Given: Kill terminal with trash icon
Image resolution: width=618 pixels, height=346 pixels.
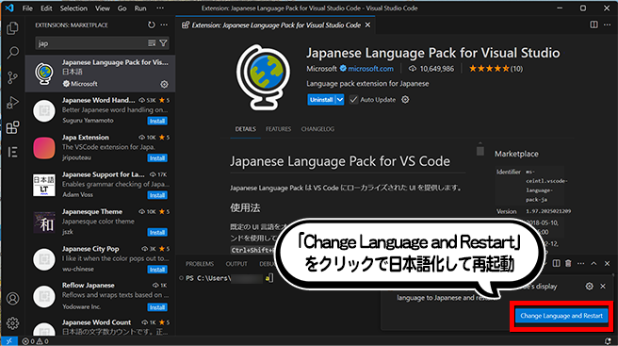Looking at the screenshot, I should (x=568, y=263).
